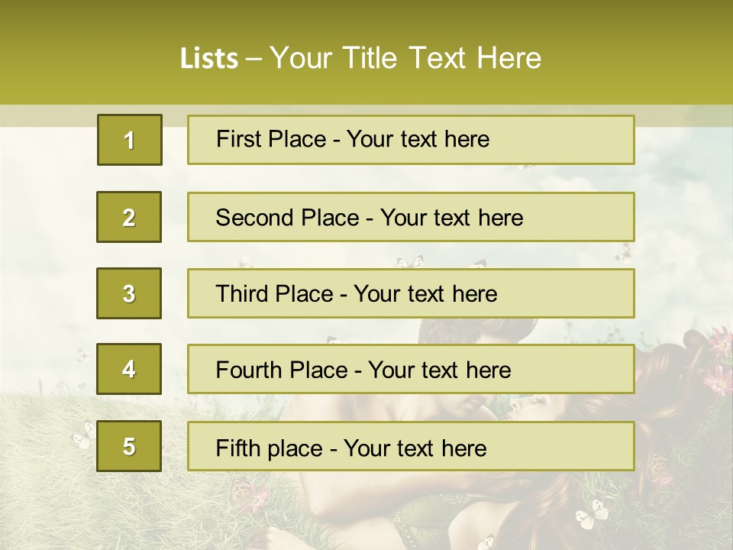
Task: Select the "Fourth Place - Your text here" box
Action: [x=411, y=370]
